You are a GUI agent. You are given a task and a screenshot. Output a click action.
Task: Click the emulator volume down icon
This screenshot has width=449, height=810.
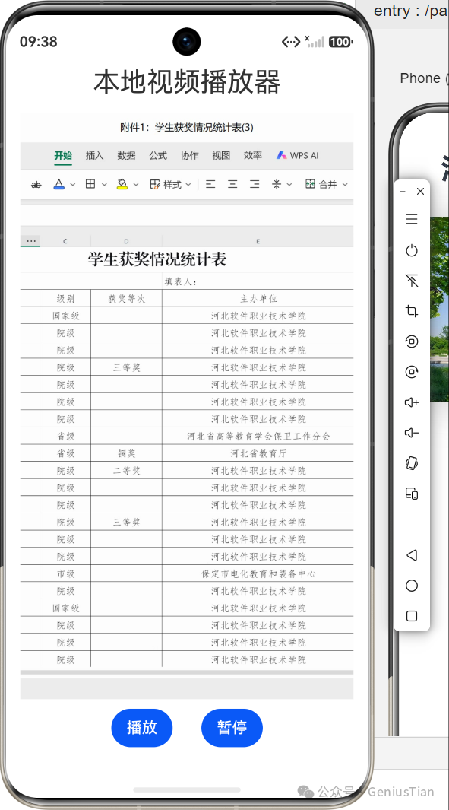pos(411,433)
